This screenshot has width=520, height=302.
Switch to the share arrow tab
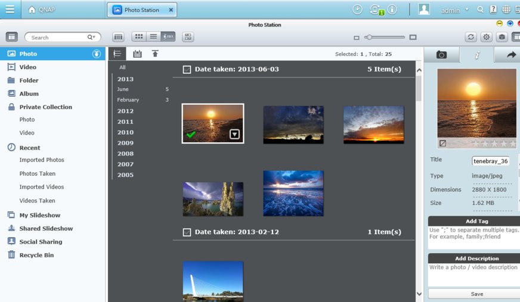pos(511,55)
